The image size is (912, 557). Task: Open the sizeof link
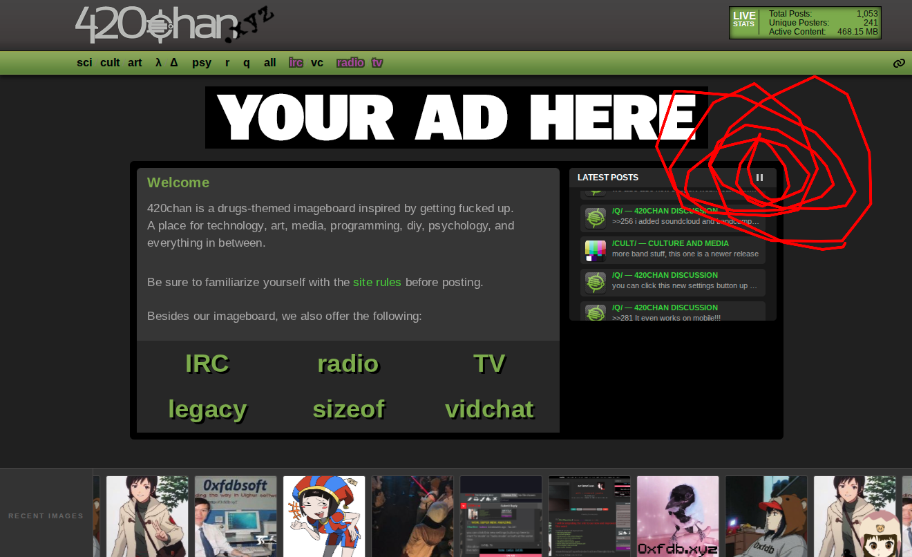click(348, 409)
